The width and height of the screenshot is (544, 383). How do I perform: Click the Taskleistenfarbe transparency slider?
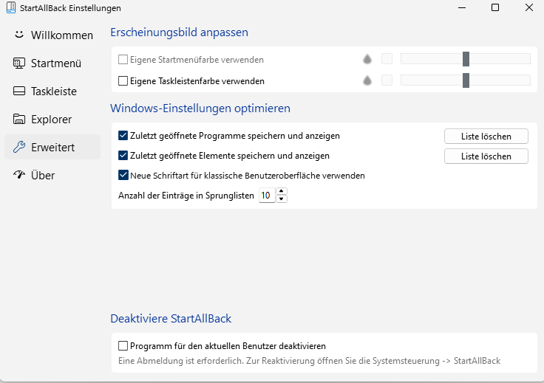[466, 80]
